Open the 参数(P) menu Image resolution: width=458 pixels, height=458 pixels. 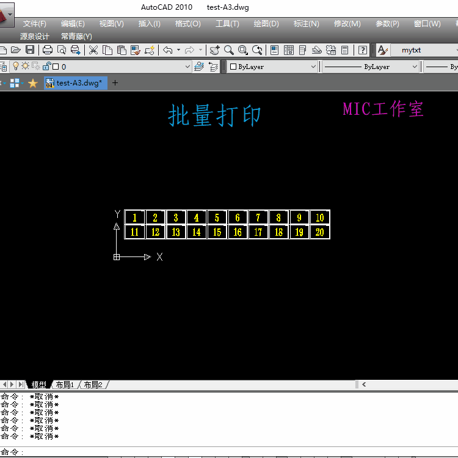point(387,24)
